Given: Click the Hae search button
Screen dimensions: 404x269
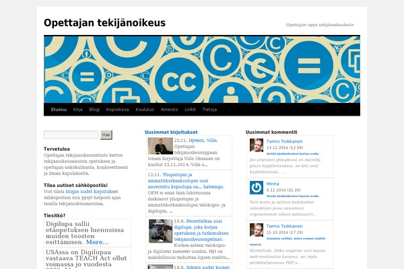Looking at the screenshot, I should point(106,135).
